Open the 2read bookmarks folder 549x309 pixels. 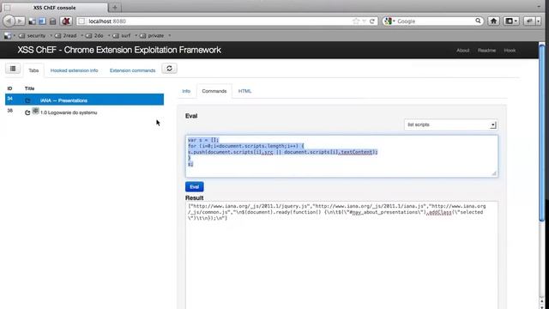click(66, 36)
